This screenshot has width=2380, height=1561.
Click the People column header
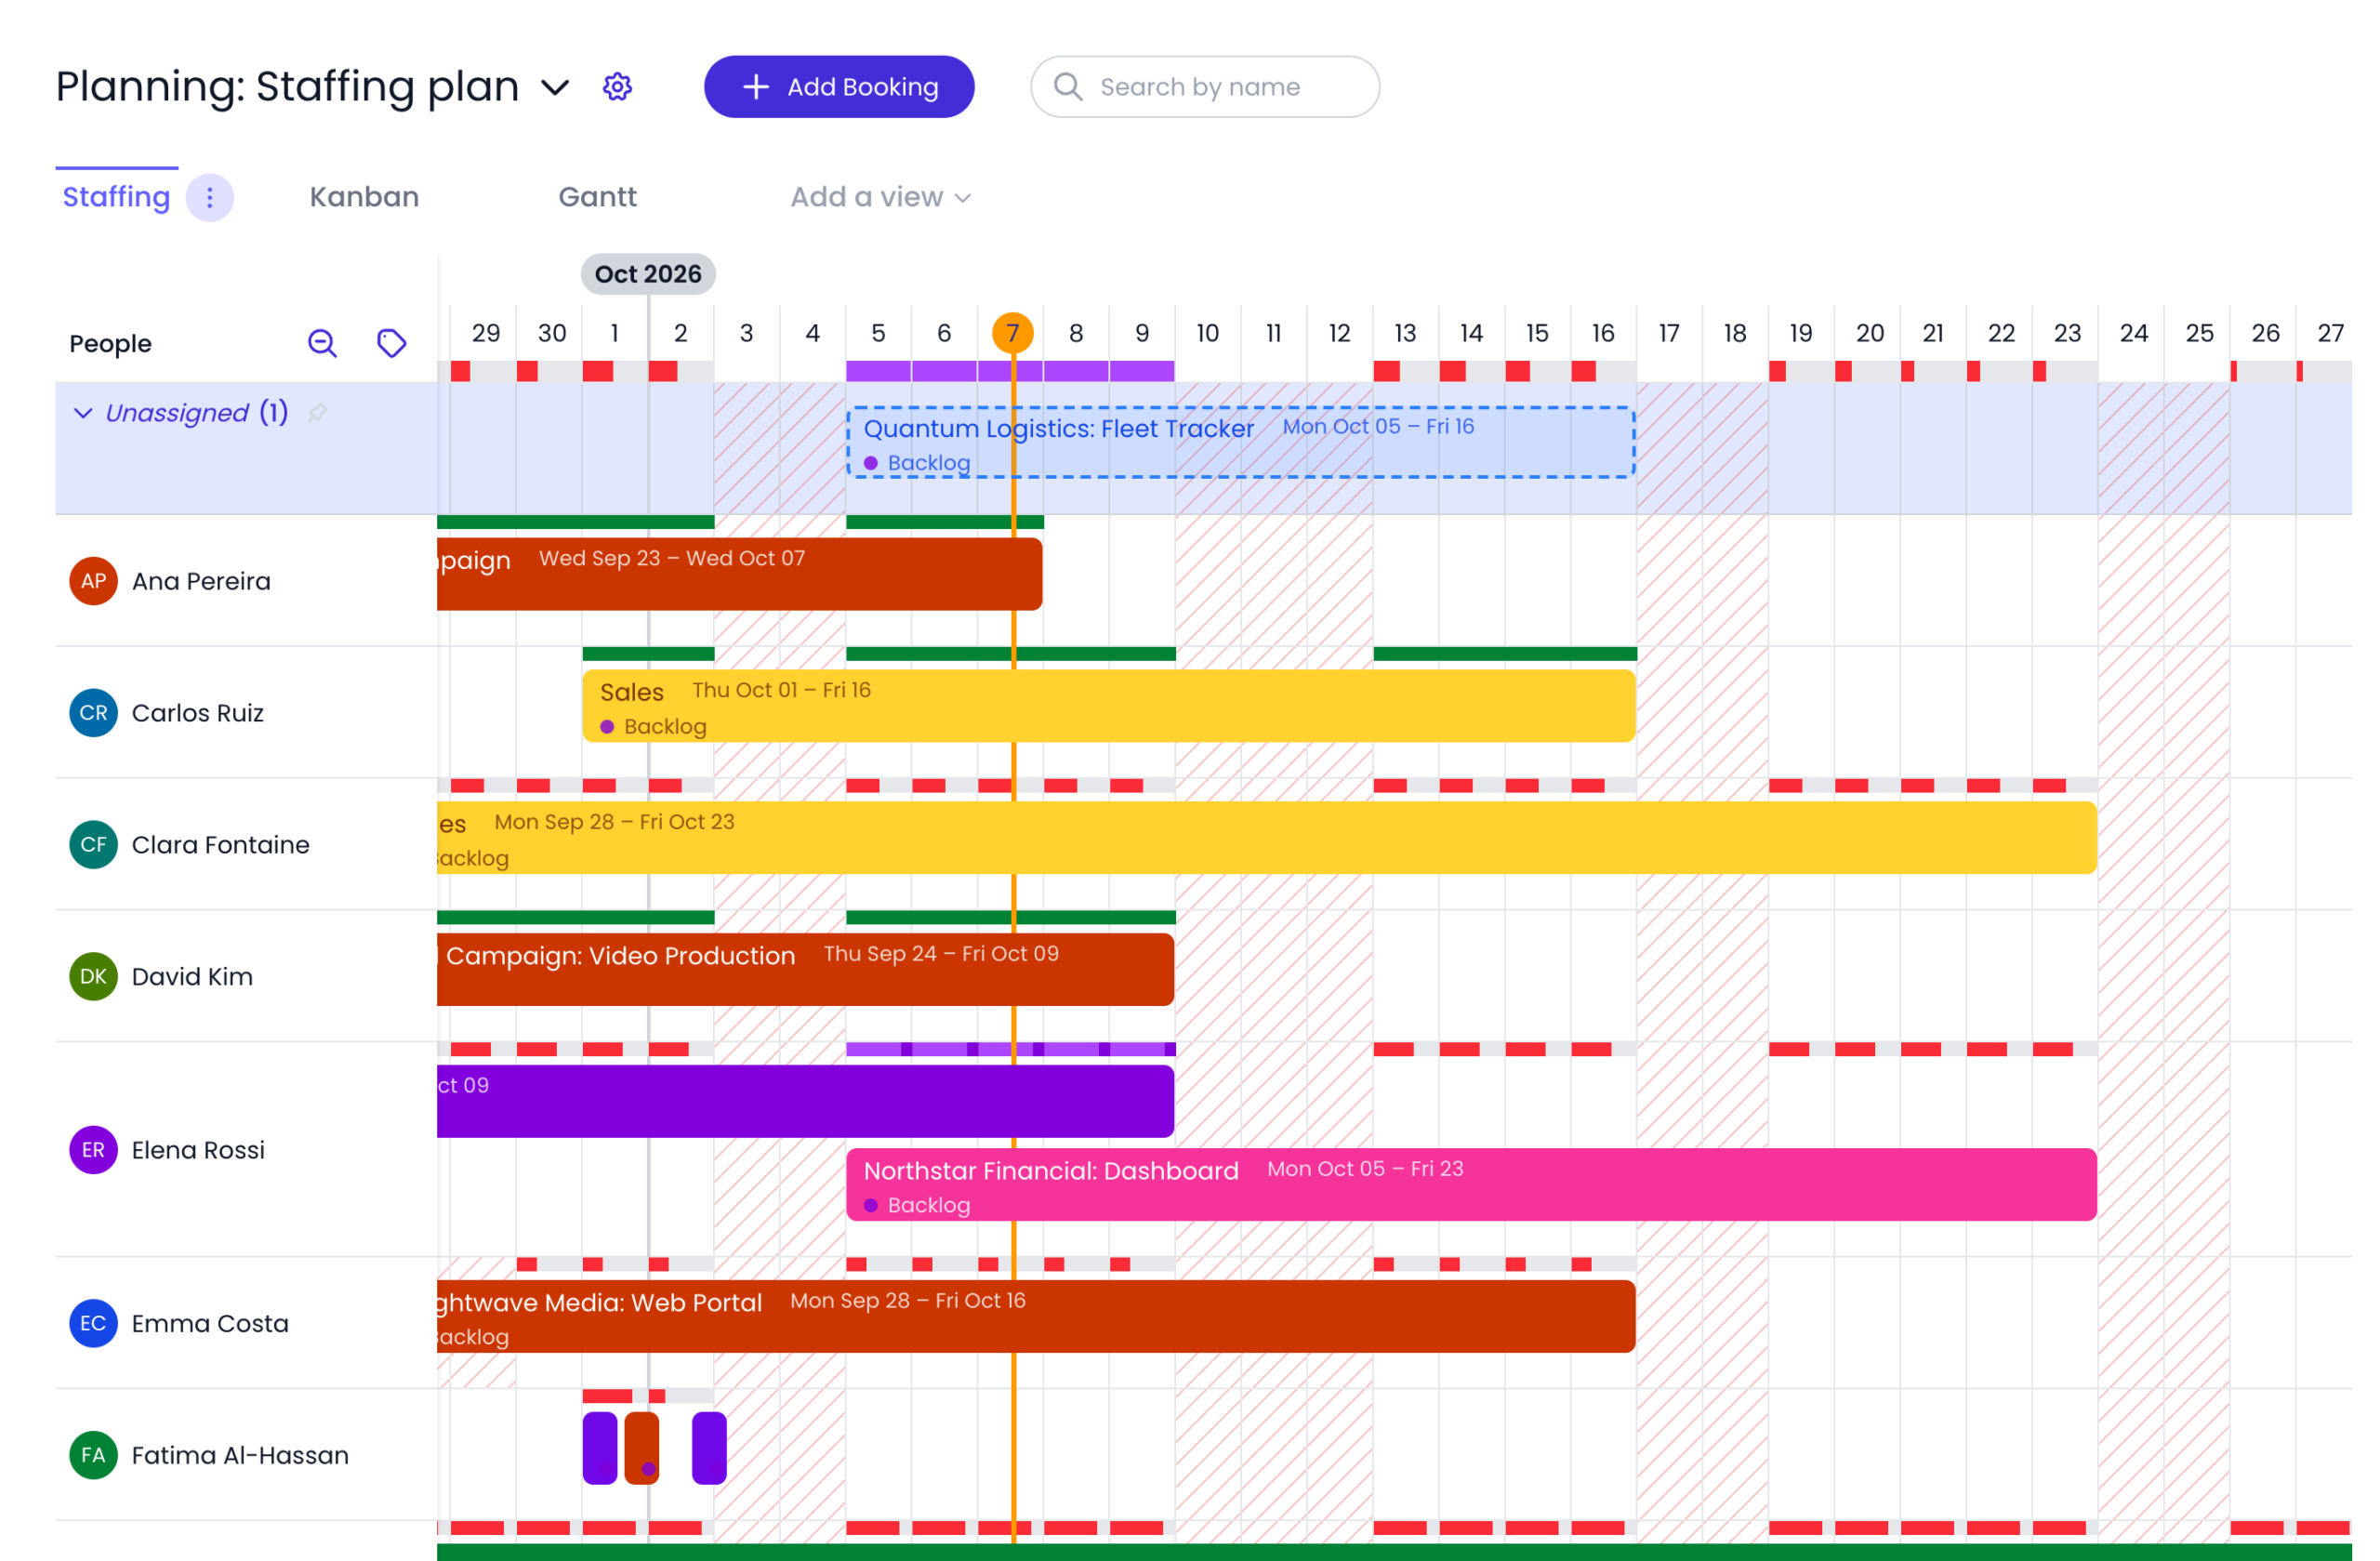point(110,344)
